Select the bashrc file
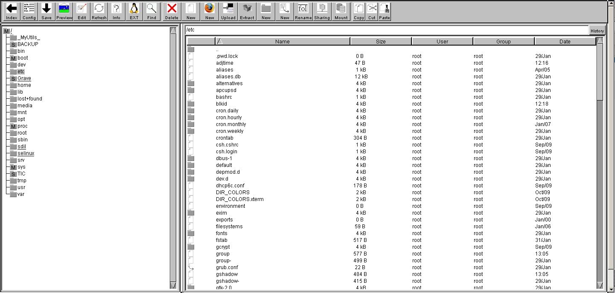 (391, 97)
